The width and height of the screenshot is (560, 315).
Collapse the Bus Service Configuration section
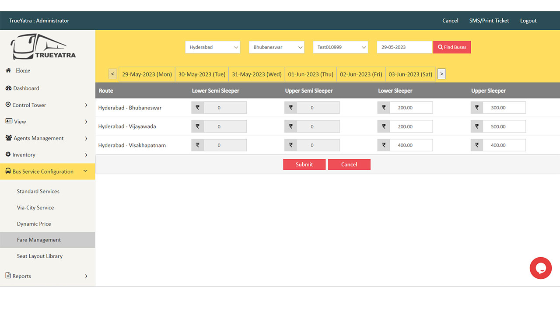[85, 171]
